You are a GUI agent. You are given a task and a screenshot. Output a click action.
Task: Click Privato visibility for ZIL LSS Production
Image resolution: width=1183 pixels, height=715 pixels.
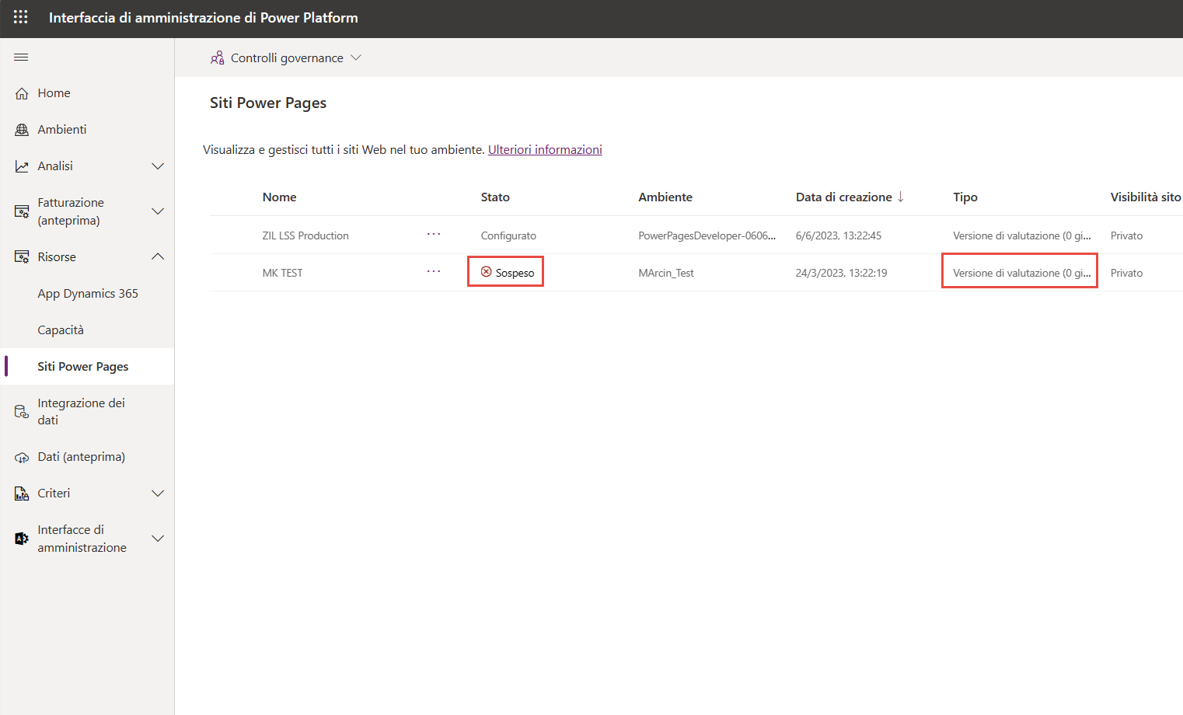click(1127, 235)
